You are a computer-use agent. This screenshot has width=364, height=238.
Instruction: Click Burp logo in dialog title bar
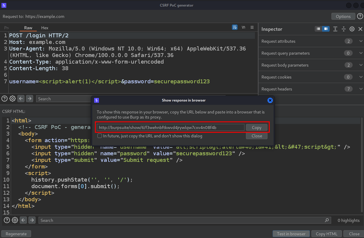(x=96, y=100)
